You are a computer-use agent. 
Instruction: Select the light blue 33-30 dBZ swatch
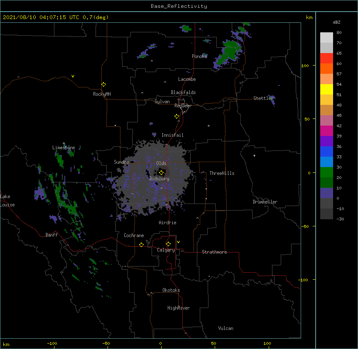(326, 162)
